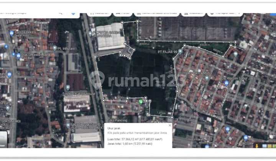The image size is (276, 161).
Task: Select the blue shop pin near Jl. Swadaya
Action: click(x=11, y=33)
